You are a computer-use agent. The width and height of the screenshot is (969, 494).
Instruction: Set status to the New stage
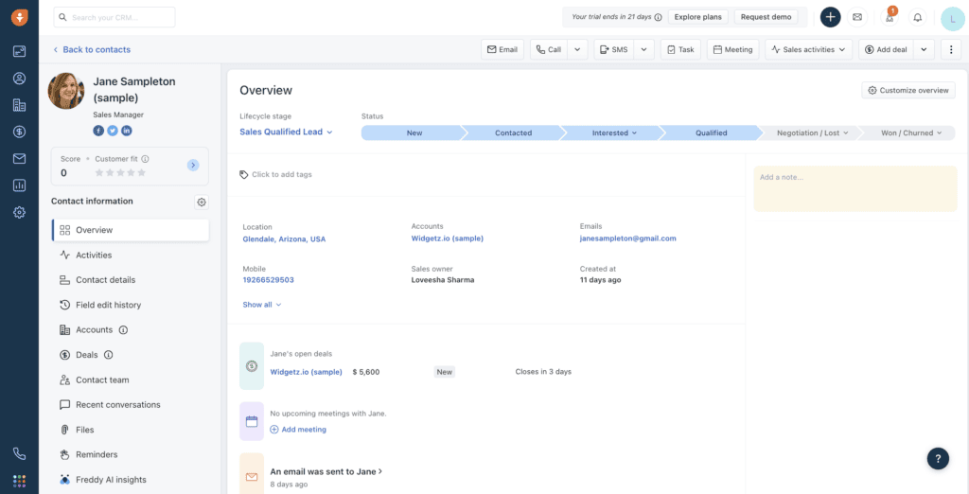tap(414, 132)
